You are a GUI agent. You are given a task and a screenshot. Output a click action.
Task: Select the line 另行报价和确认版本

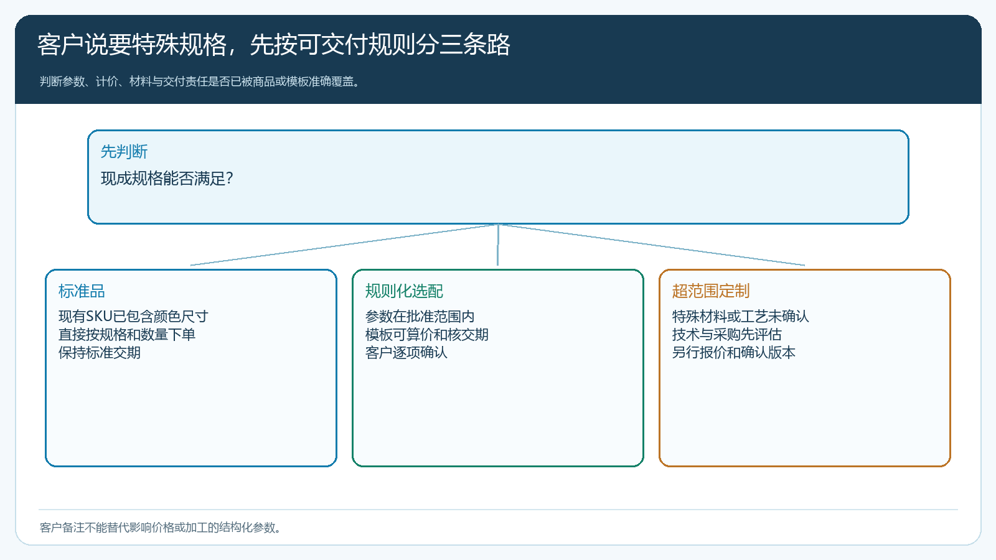tap(733, 352)
